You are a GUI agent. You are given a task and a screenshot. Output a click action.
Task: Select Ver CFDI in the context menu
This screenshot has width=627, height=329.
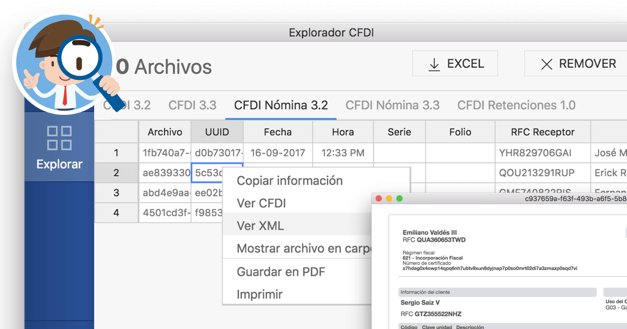click(261, 203)
